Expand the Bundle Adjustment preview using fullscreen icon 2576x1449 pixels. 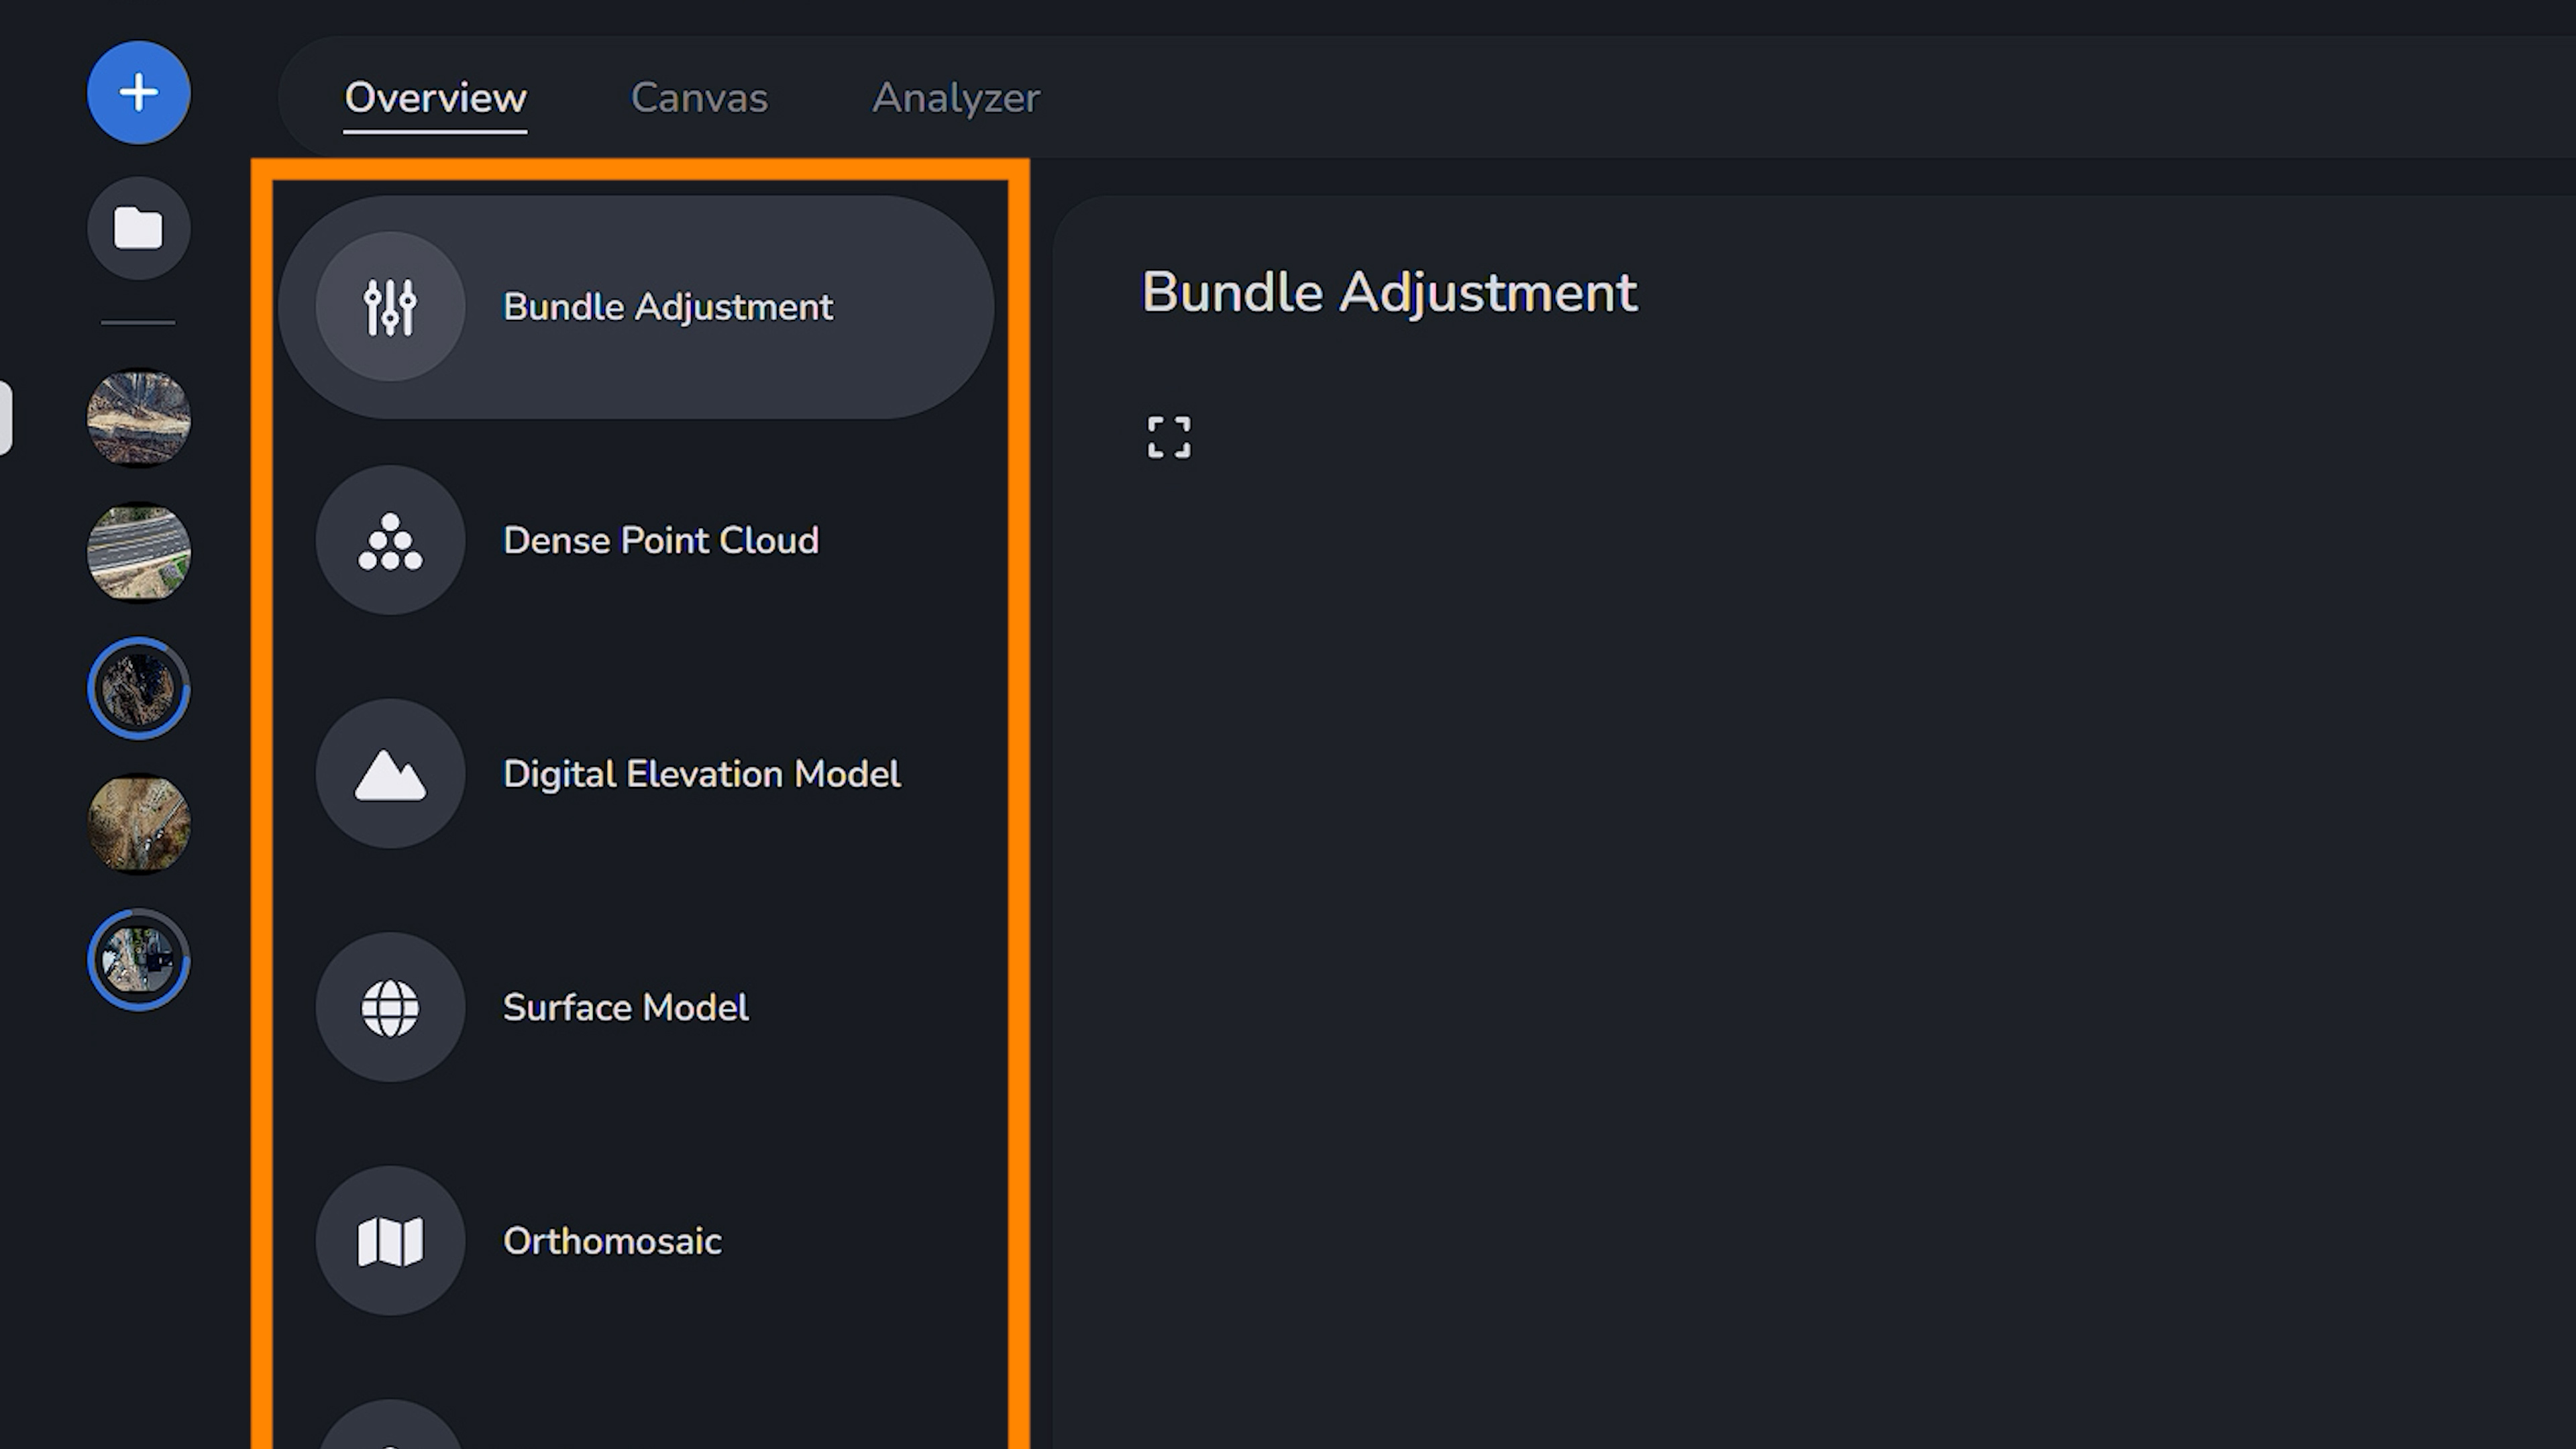pos(1168,437)
